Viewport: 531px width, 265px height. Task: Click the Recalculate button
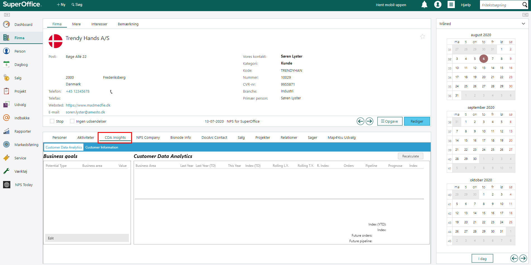pos(410,156)
